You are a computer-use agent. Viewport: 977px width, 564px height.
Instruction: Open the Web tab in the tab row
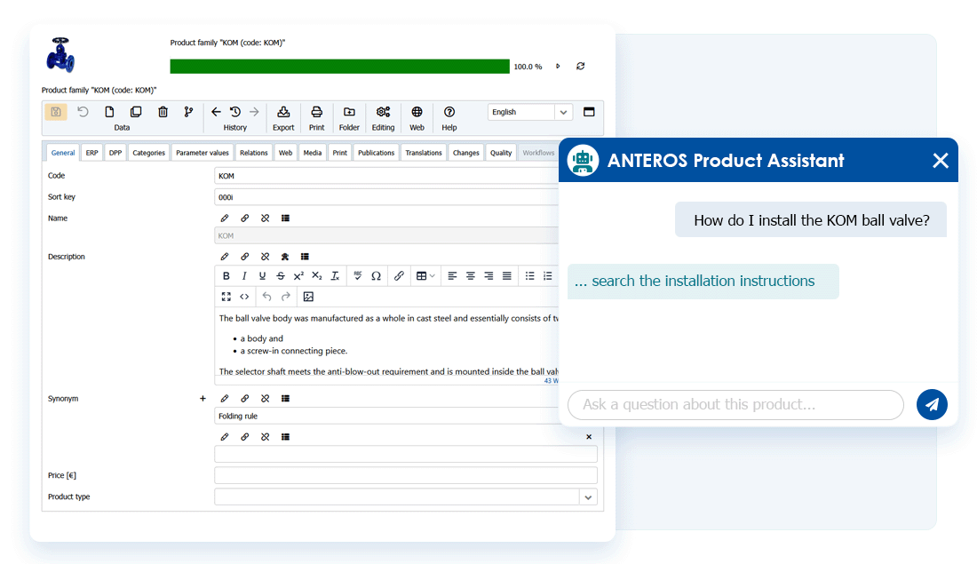[x=285, y=153]
